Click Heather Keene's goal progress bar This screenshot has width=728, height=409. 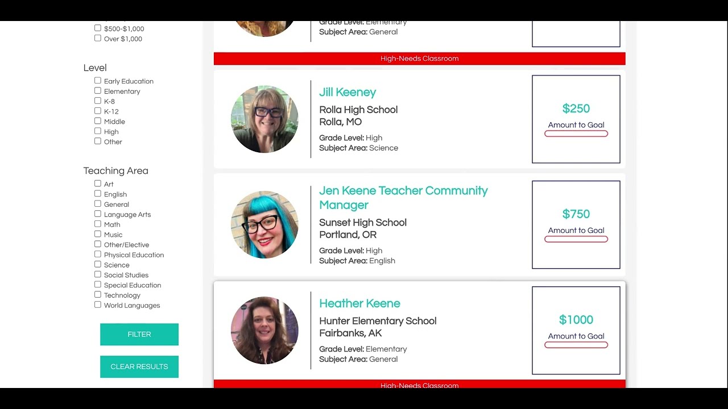pyautogui.click(x=576, y=345)
